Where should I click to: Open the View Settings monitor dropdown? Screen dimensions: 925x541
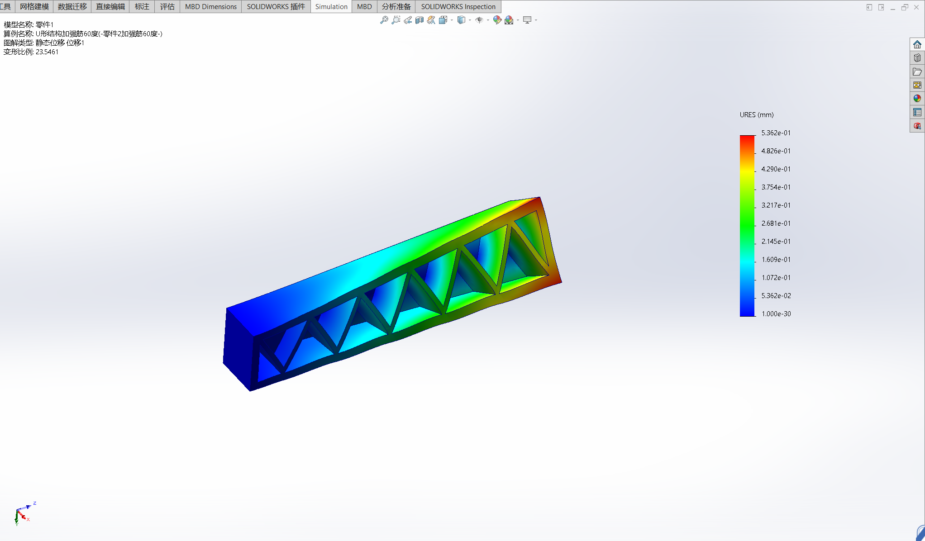coord(536,20)
